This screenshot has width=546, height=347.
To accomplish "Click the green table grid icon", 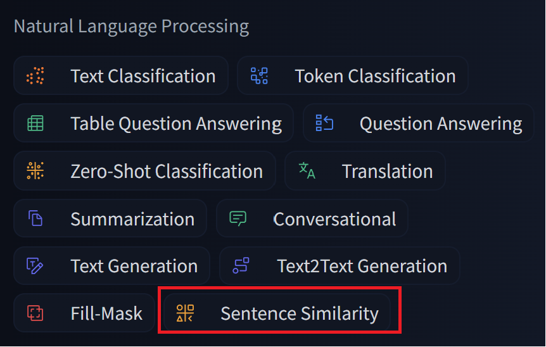I will pos(35,123).
